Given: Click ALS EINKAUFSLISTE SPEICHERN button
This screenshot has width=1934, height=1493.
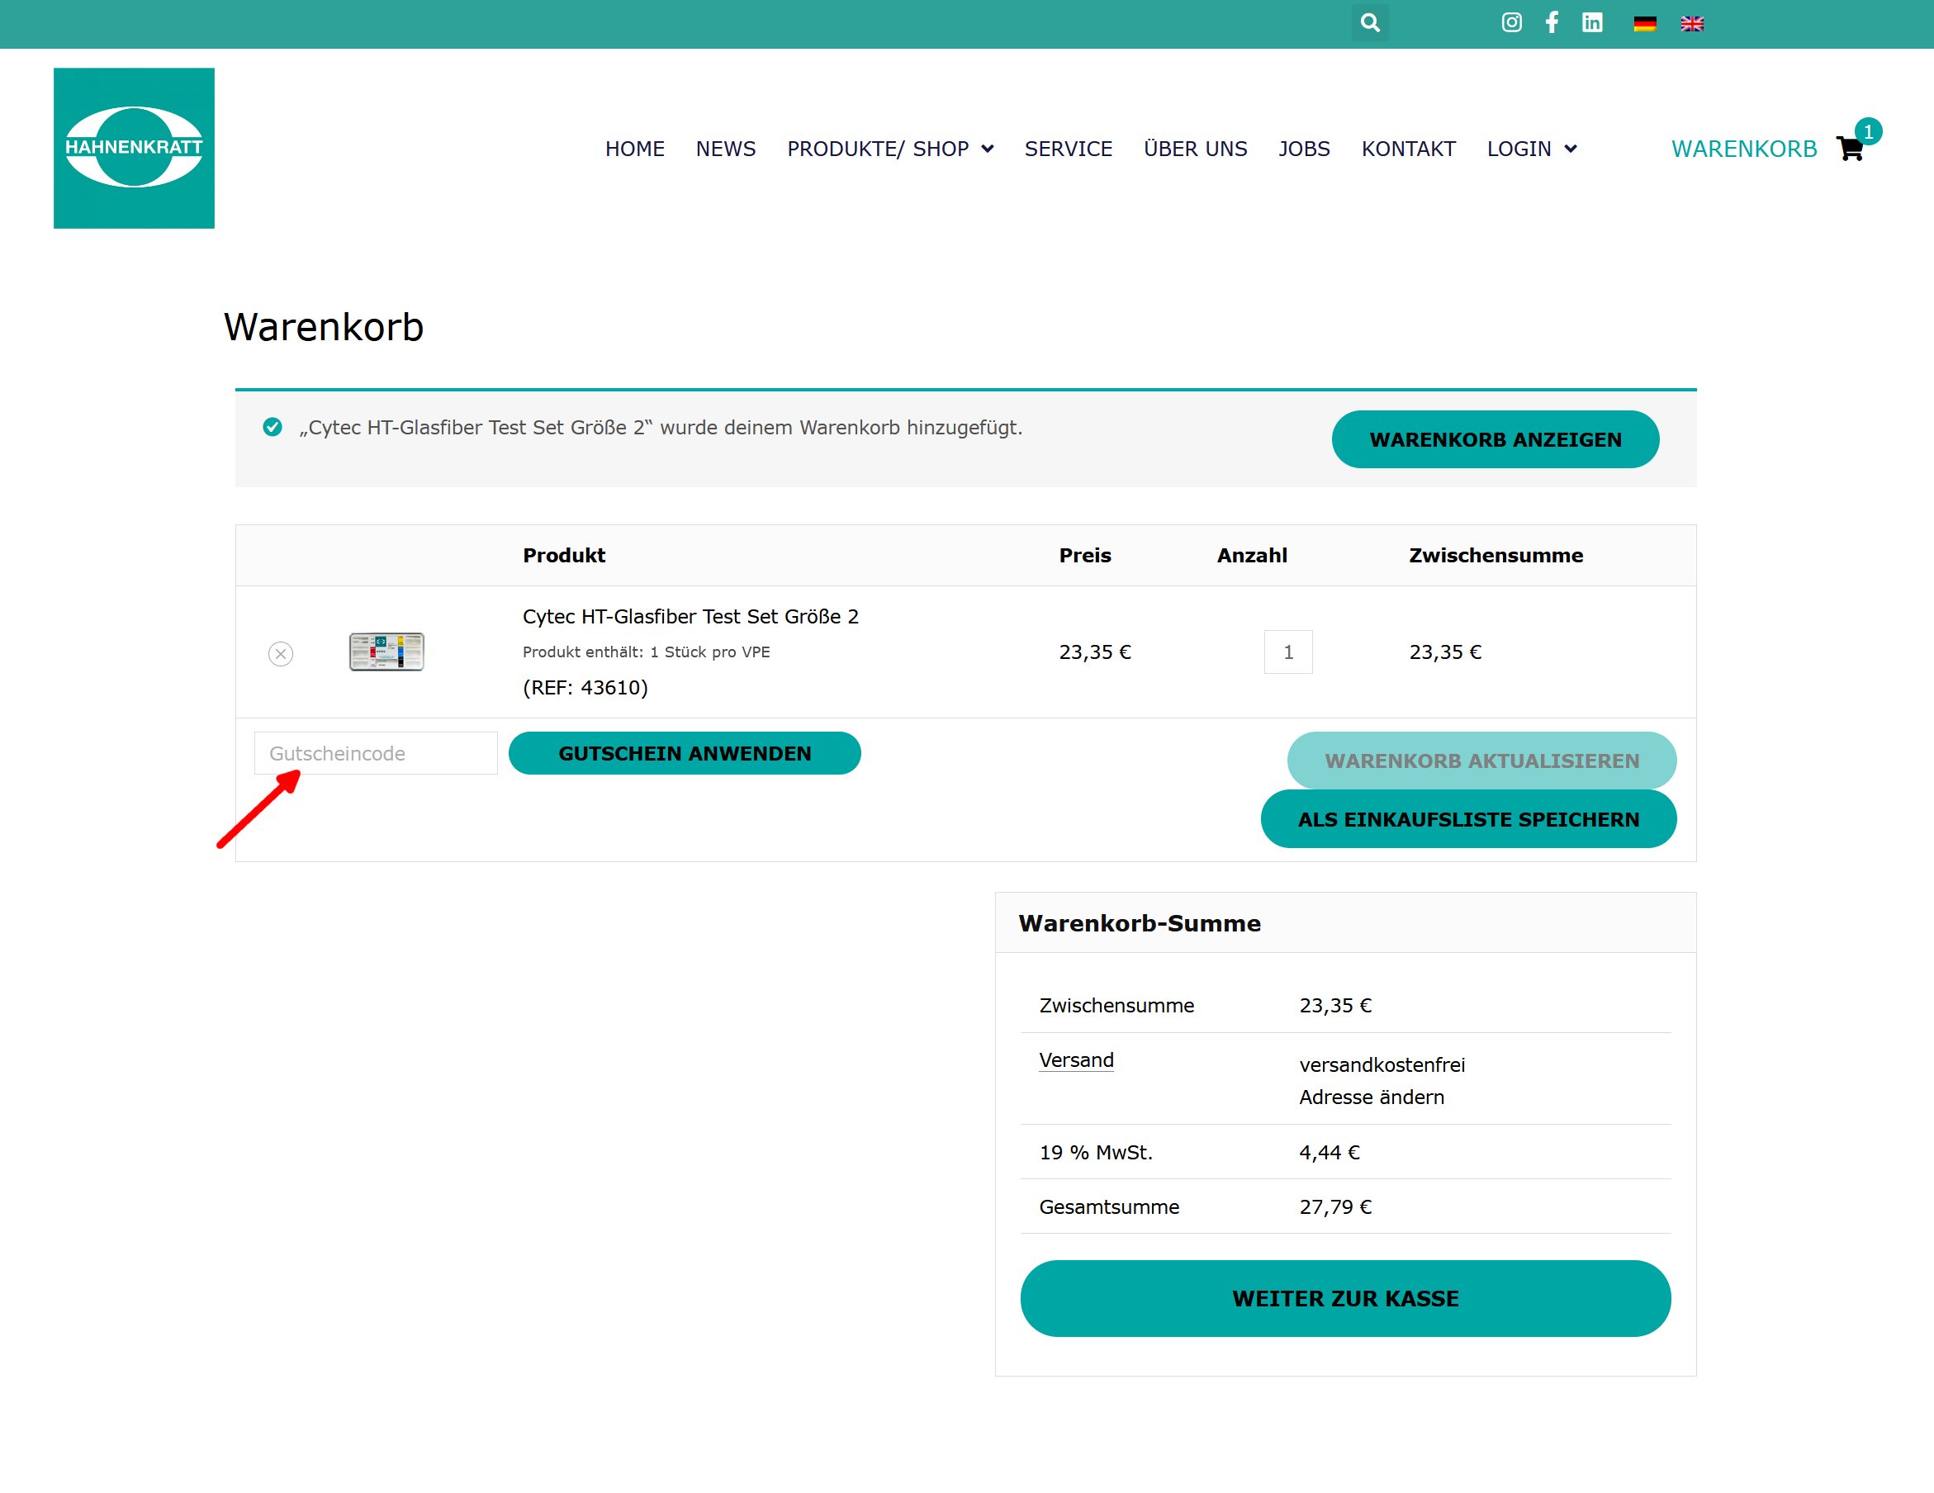Looking at the screenshot, I should click(x=1468, y=819).
